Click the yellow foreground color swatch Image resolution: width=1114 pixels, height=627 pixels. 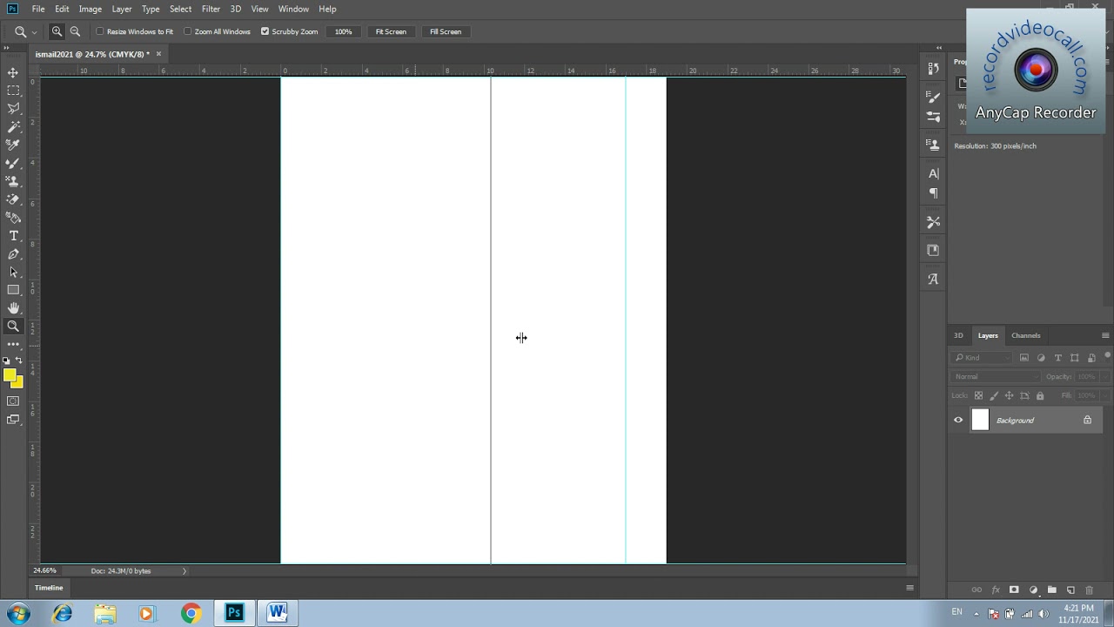(9, 375)
